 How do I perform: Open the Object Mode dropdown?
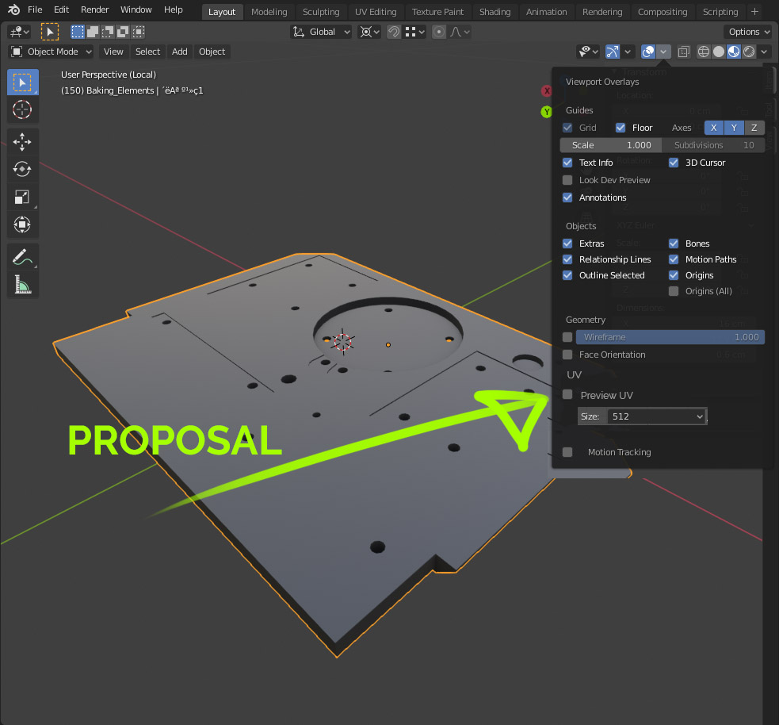pyautogui.click(x=52, y=52)
